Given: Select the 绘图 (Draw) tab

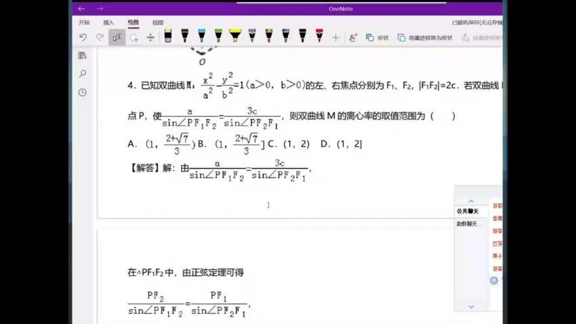Looking at the screenshot, I should click(133, 22).
